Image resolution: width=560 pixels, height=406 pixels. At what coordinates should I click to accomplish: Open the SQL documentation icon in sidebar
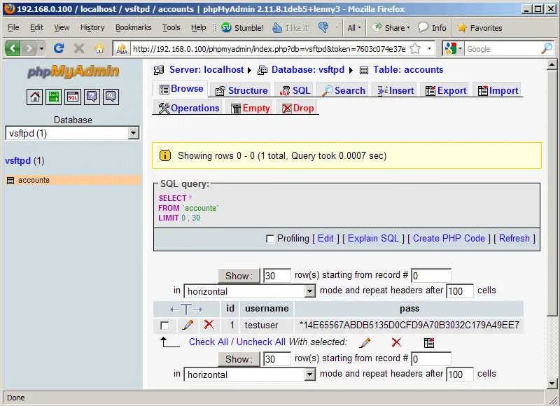111,97
